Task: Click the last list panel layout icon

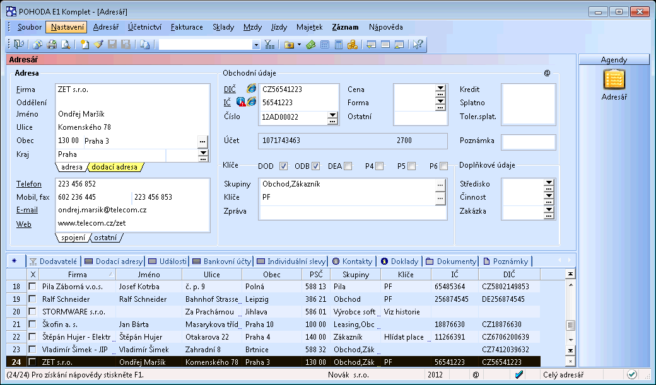Action: (x=399, y=44)
